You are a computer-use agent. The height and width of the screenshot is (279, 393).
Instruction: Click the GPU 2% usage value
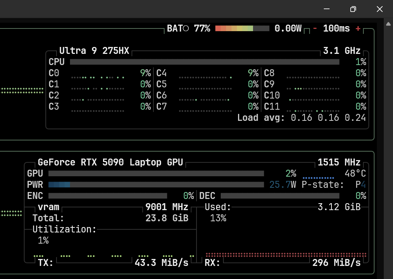click(x=291, y=174)
